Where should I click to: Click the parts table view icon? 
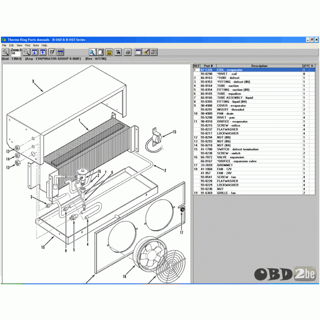click(x=138, y=52)
